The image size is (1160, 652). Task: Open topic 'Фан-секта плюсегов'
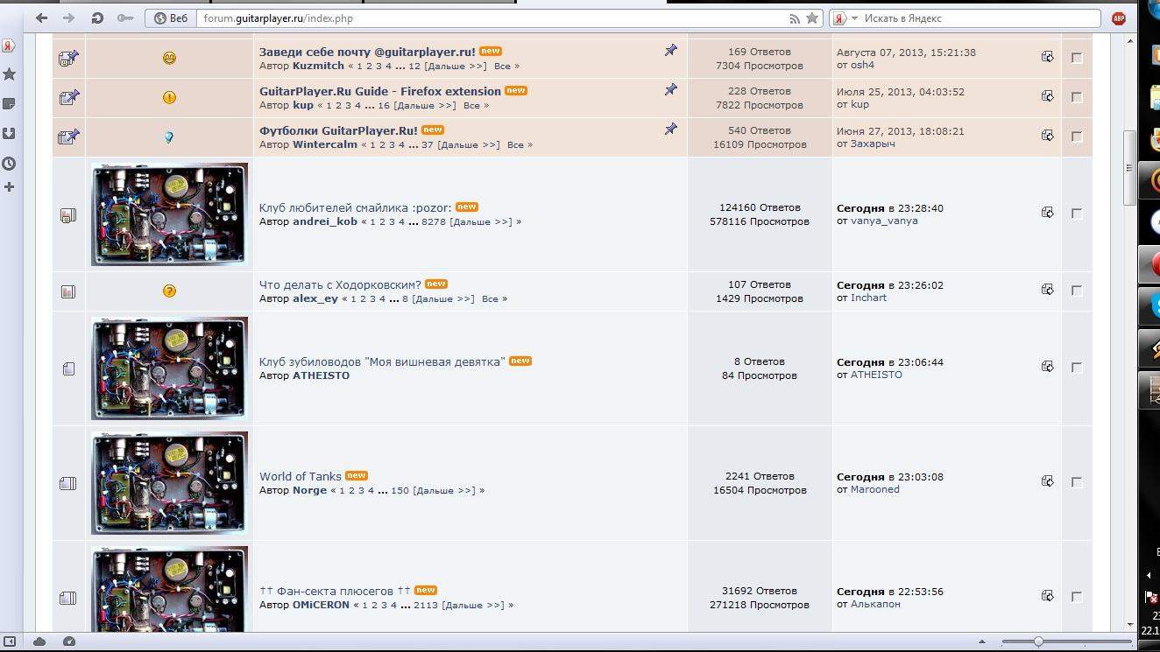[x=335, y=592]
